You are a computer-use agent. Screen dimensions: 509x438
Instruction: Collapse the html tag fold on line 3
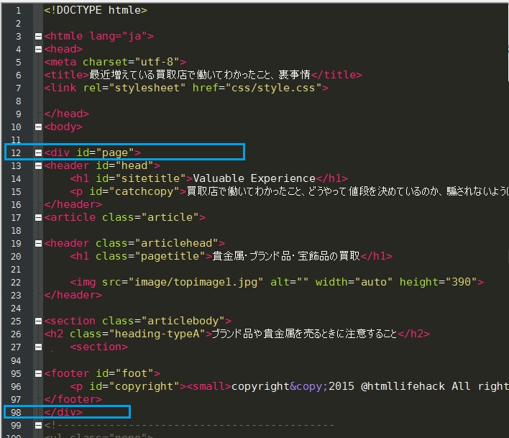click(38, 37)
